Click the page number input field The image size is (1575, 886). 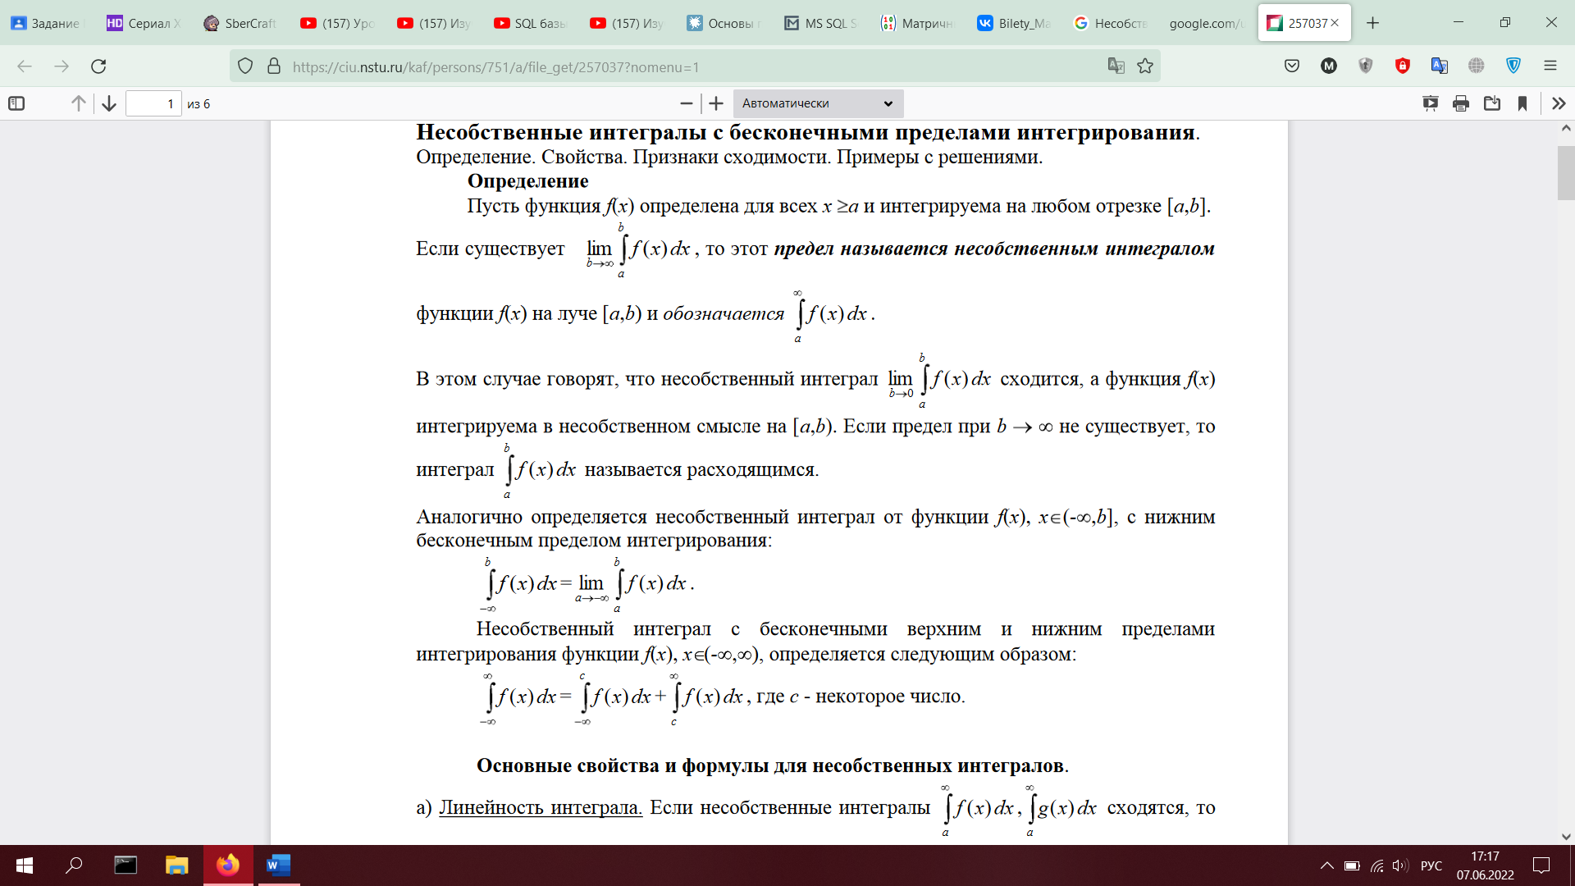pos(153,103)
